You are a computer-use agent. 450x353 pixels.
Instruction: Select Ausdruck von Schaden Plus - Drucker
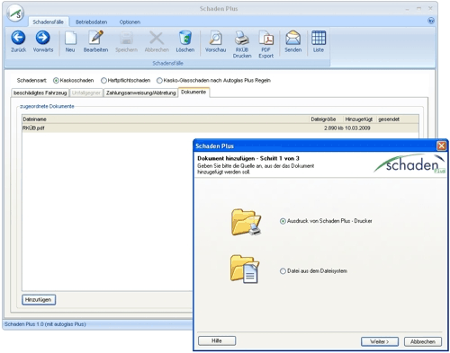click(283, 221)
